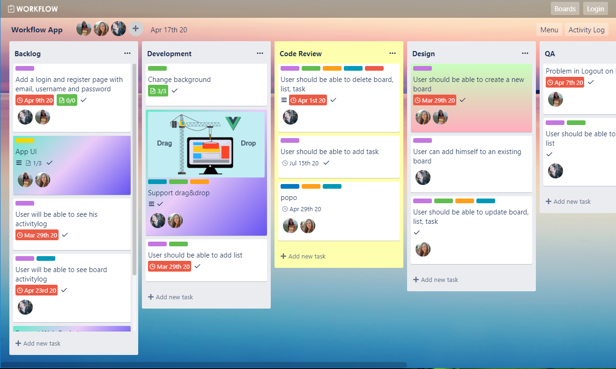Click the plus icon to add a member
The image size is (616, 369).
(136, 29)
